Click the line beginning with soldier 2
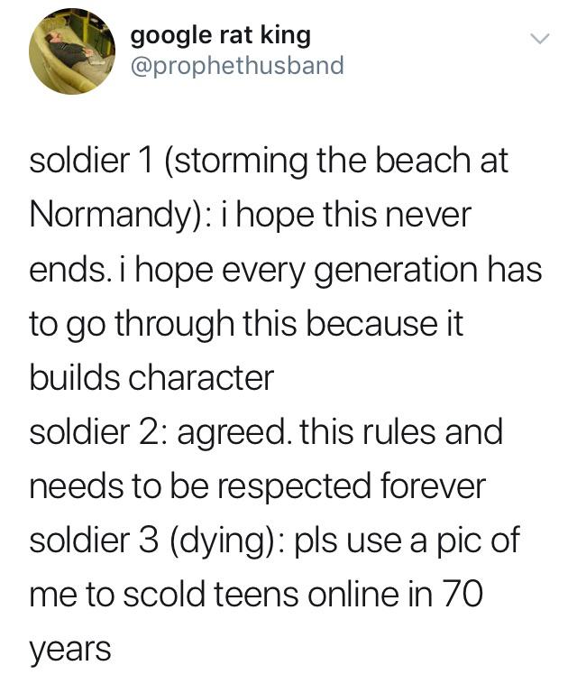The image size is (577, 684). pyautogui.click(x=266, y=432)
